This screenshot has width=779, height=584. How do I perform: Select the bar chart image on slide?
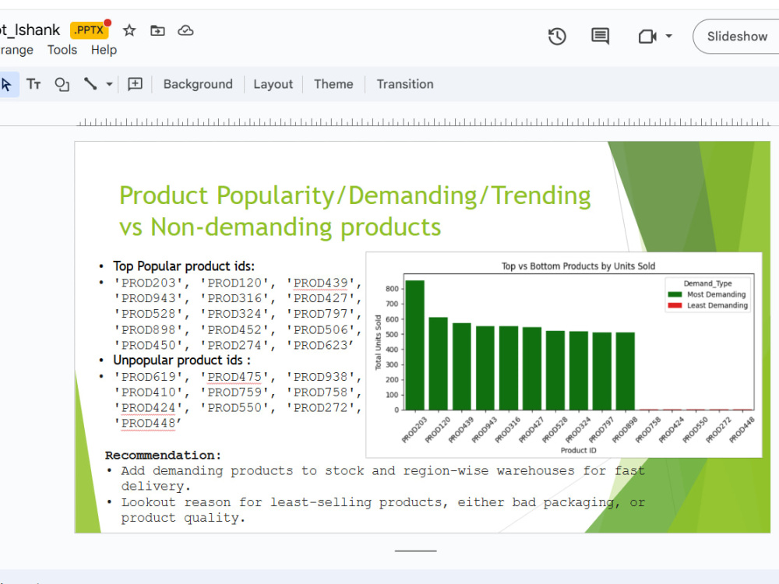564,355
